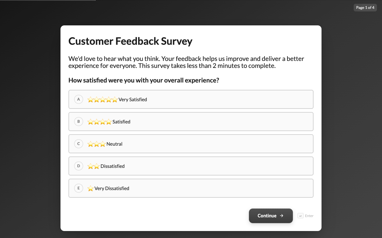Select the Very Satisfied option

[x=191, y=99]
